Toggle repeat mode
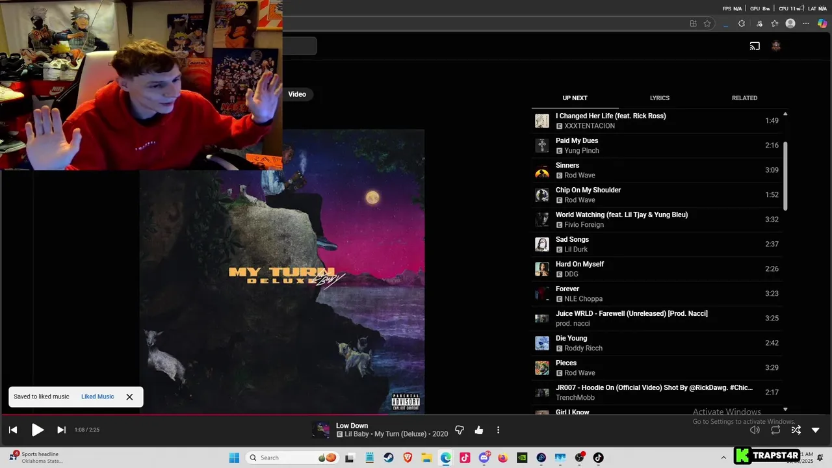 tap(775, 430)
